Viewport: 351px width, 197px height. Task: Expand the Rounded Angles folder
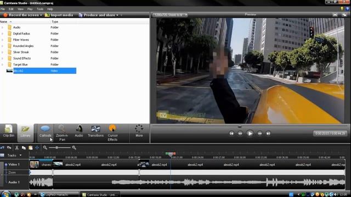click(x=2, y=46)
